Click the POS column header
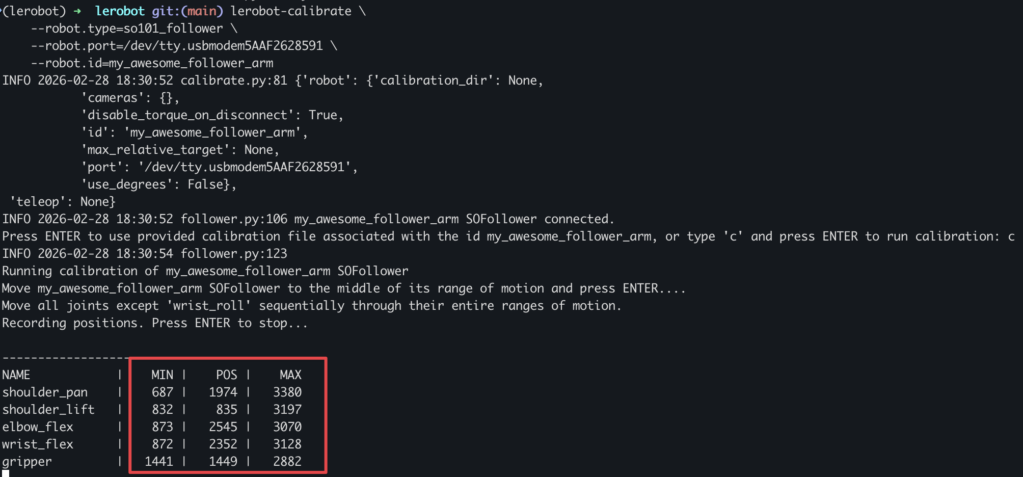Screen dimensions: 1023x477 pyautogui.click(x=226, y=375)
